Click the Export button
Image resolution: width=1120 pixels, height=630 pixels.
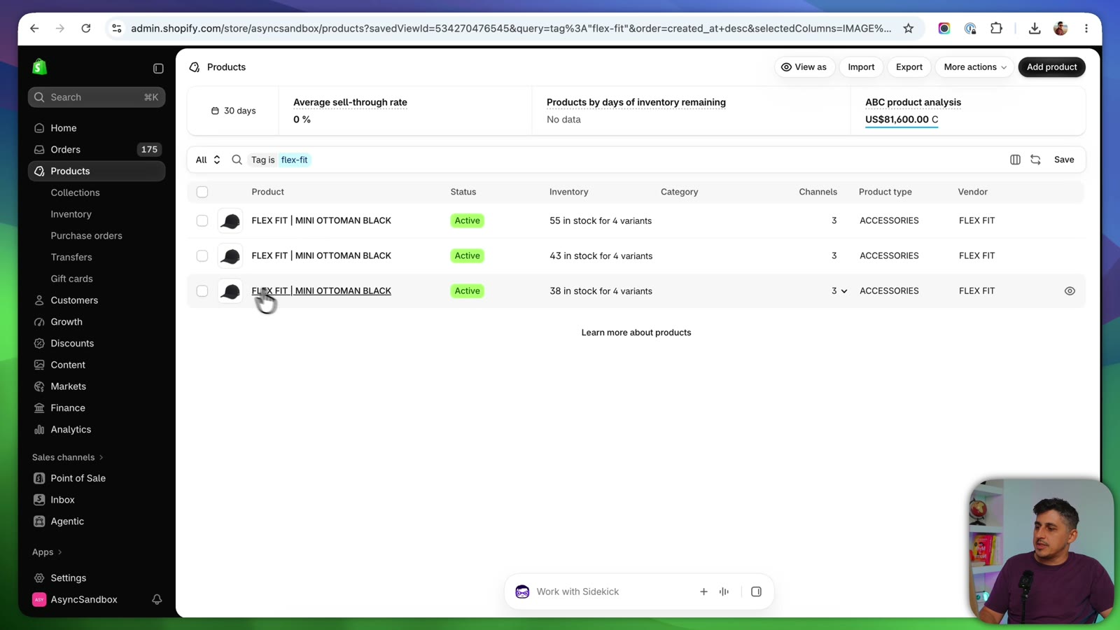[909, 67]
